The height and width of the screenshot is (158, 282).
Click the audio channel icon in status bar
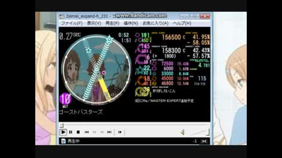click(x=204, y=141)
